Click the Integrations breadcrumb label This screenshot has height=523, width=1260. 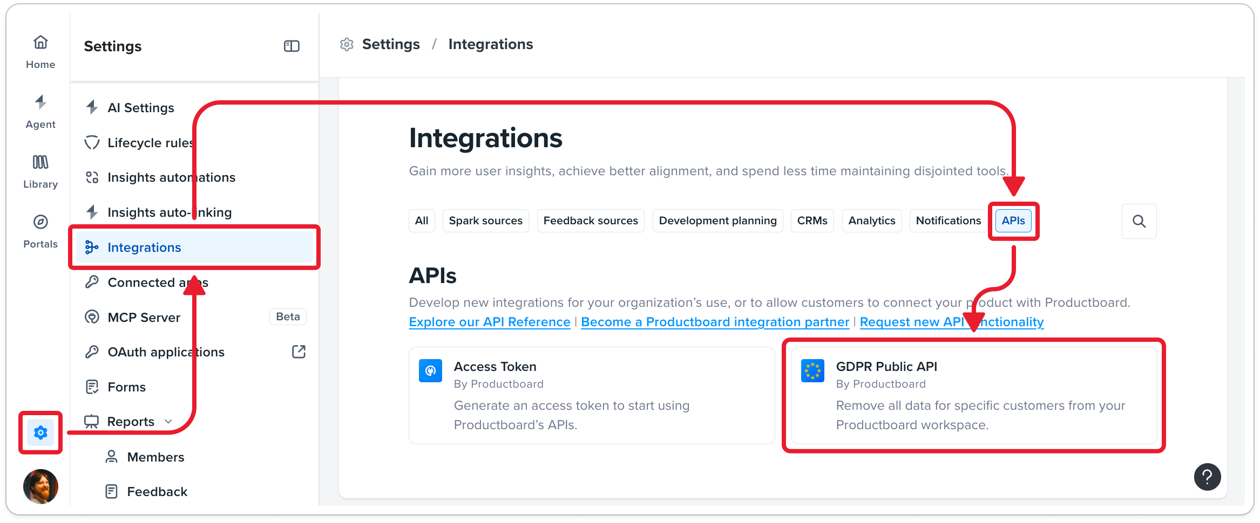pyautogui.click(x=491, y=44)
